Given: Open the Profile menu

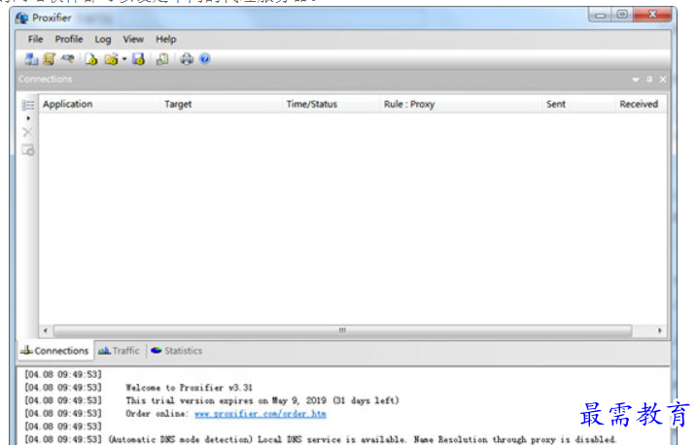Looking at the screenshot, I should coord(69,39).
